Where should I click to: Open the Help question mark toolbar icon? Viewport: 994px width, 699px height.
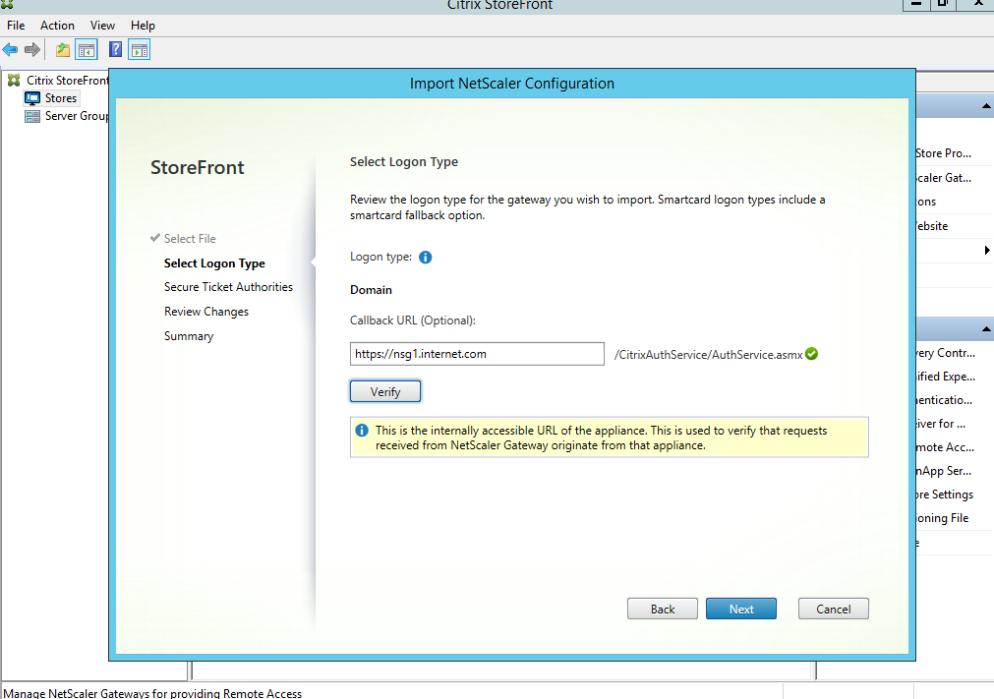click(x=116, y=49)
